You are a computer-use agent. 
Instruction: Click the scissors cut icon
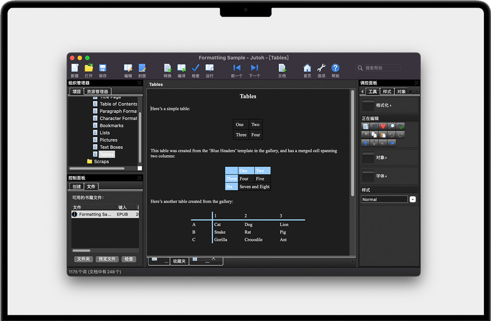(x=365, y=135)
